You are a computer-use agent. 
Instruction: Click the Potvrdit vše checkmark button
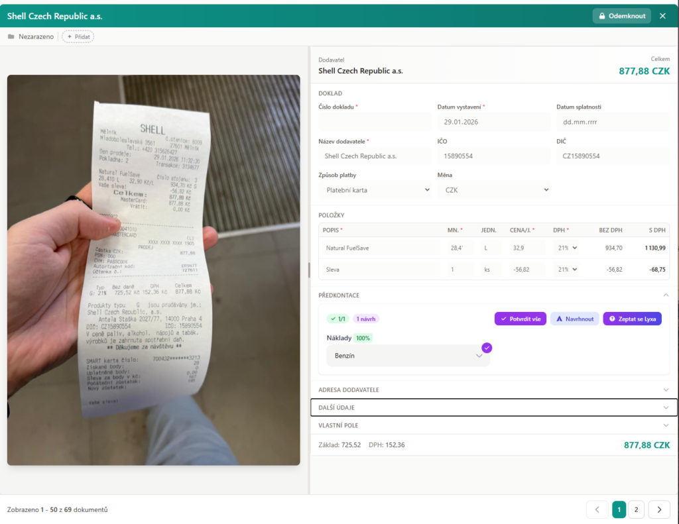pyautogui.click(x=519, y=319)
